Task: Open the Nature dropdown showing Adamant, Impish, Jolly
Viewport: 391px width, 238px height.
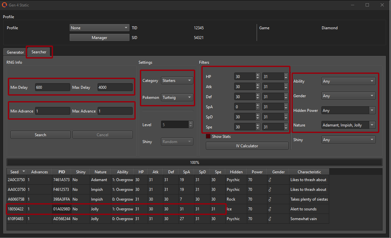Action: [x=348, y=125]
